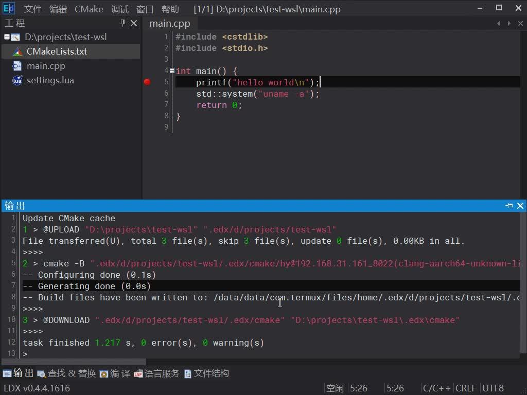Open the 编辑 menu
This screenshot has height=395, width=527.
click(x=58, y=9)
